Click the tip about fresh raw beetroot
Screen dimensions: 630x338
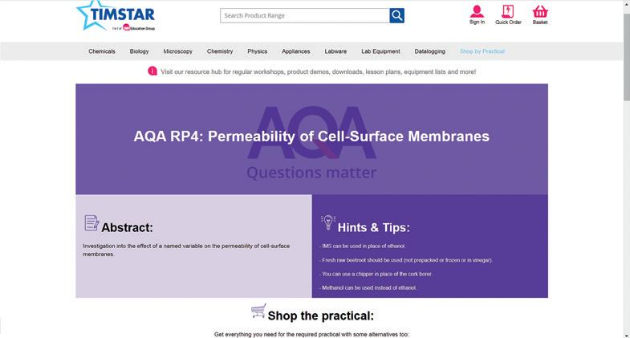[406, 260]
